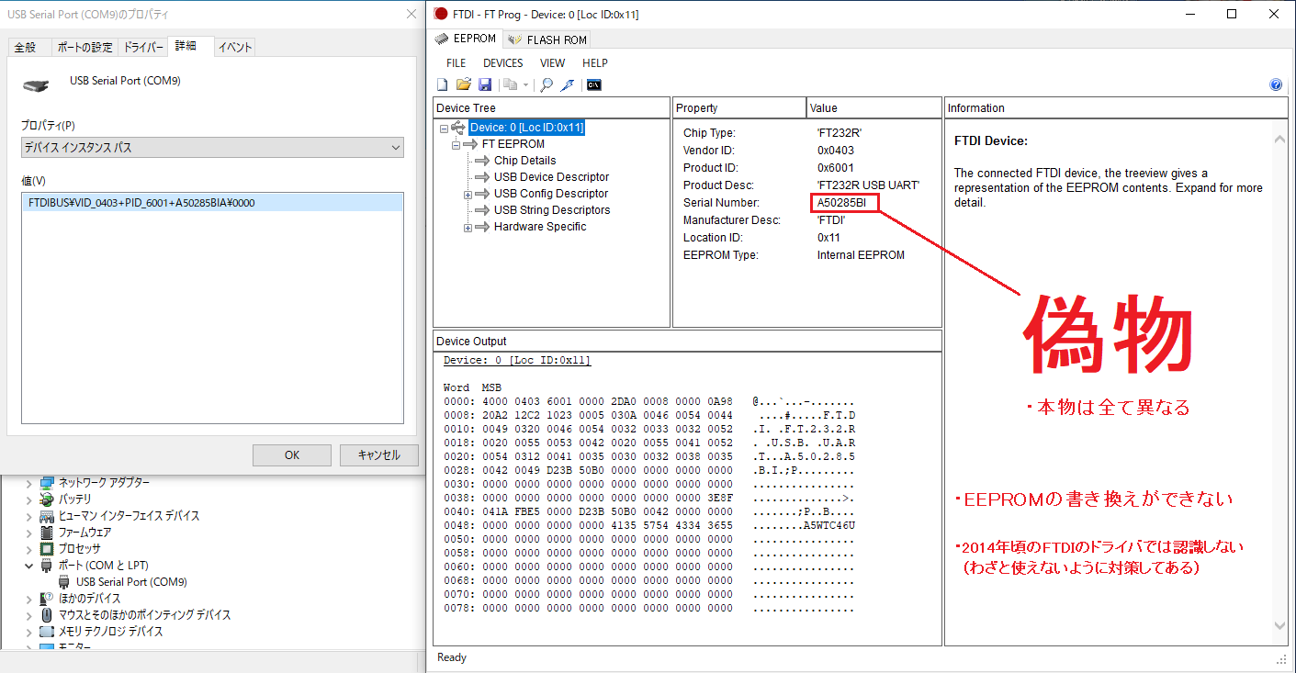Click the Scan and Parse magnifier icon
Image resolution: width=1296 pixels, height=673 pixels.
tap(547, 85)
